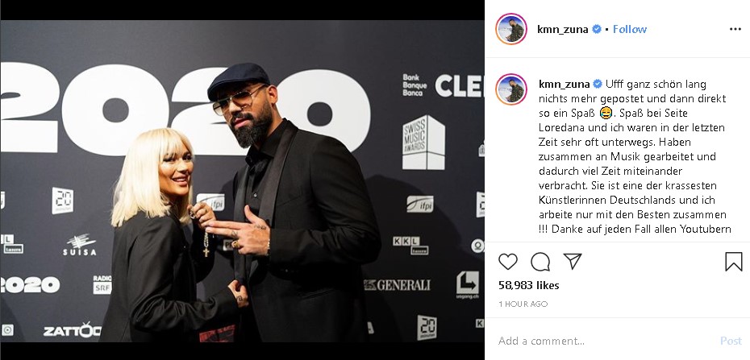Follow the kmn_zuna account
Viewport: 750px width, 360px height.
click(x=630, y=29)
